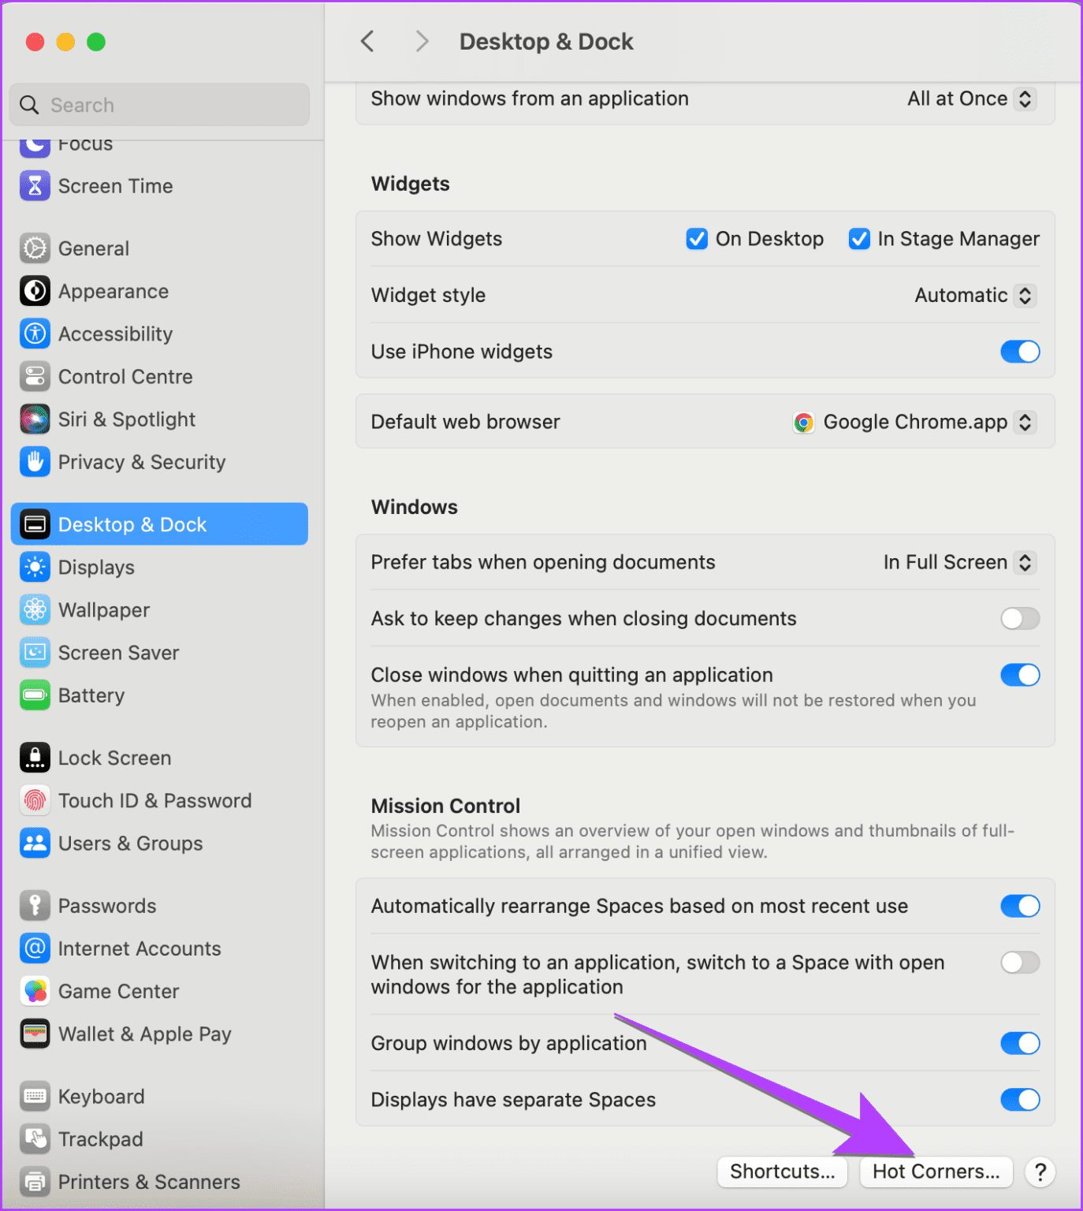Screen dimensions: 1083x1211
Task: Enable Ask to keep changes when closing documents
Action: tap(1020, 619)
